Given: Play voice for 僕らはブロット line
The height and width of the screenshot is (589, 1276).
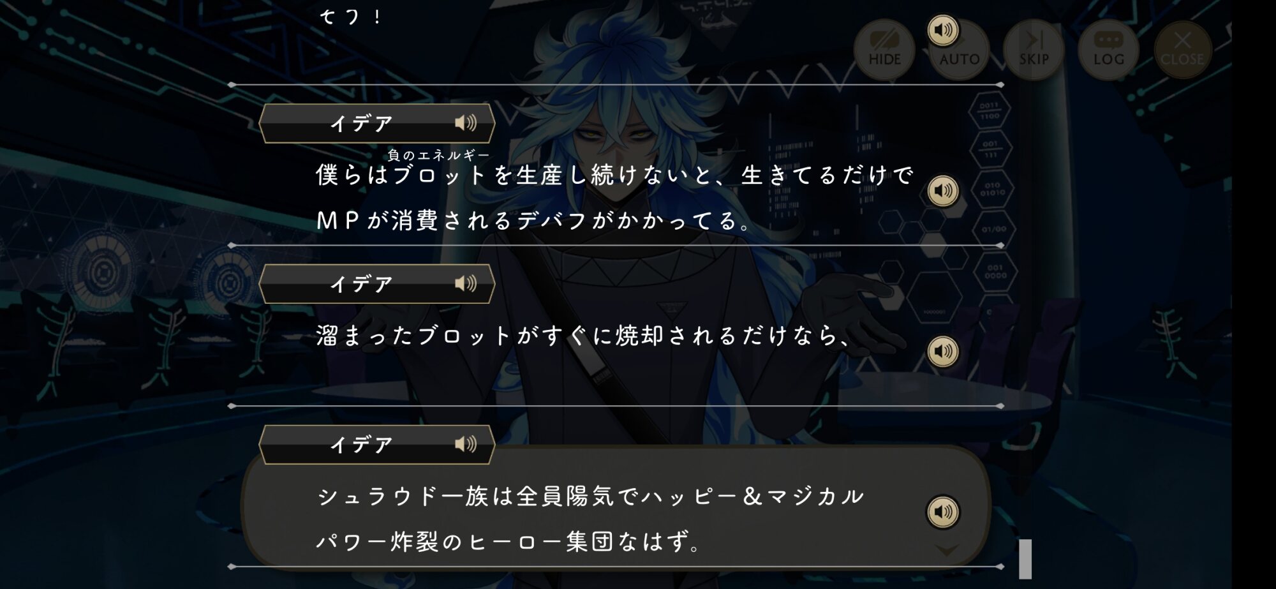Looking at the screenshot, I should pos(943,191).
